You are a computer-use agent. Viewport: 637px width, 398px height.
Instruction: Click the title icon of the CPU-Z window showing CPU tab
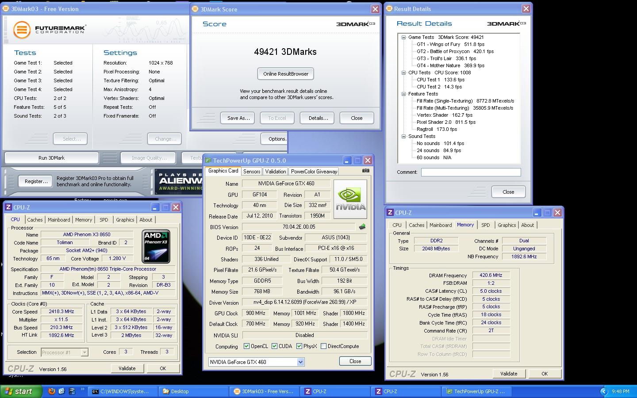point(8,207)
